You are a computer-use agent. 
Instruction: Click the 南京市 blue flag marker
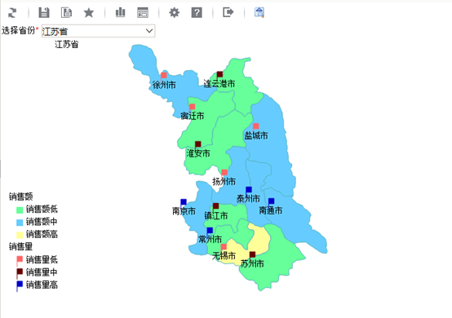point(184,202)
